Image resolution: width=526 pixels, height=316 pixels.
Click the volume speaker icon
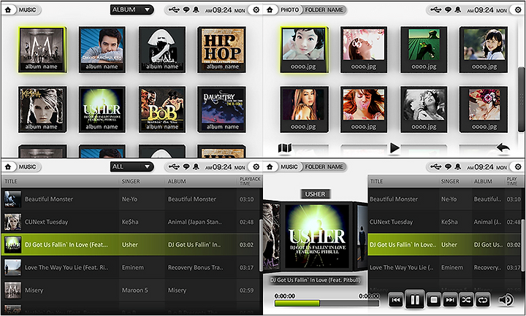click(x=506, y=300)
